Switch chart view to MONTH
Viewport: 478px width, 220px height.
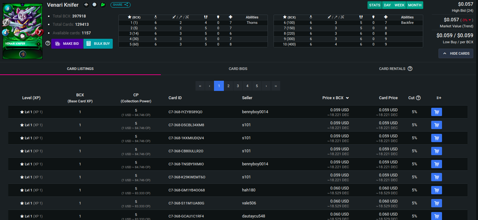click(415, 5)
